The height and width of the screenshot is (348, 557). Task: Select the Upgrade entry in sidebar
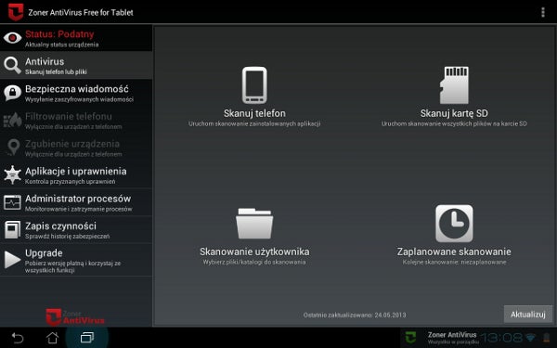tap(76, 260)
